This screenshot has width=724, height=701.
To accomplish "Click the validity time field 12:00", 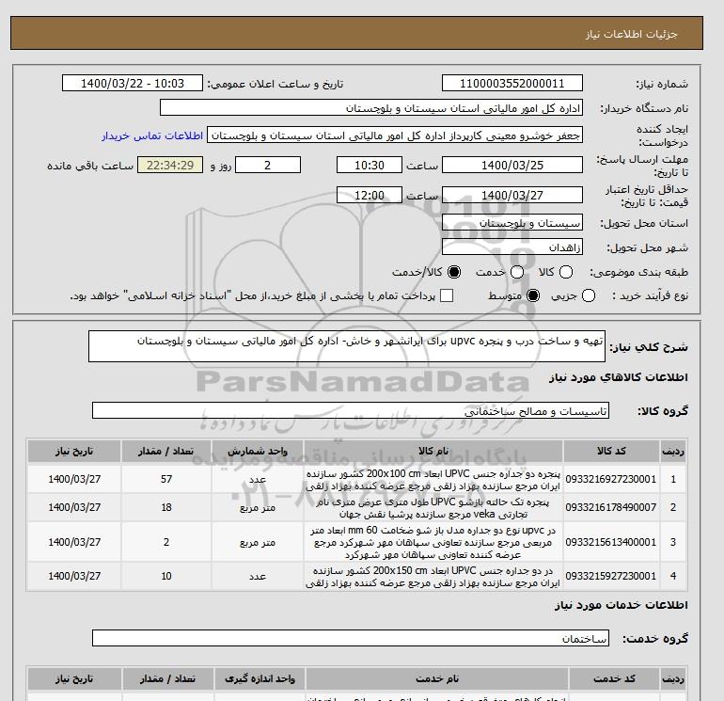I will [370, 196].
